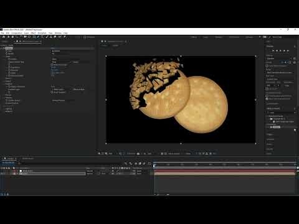Jump to first frame in Preview panel
The width and height of the screenshot is (299, 224).
tap(273, 50)
